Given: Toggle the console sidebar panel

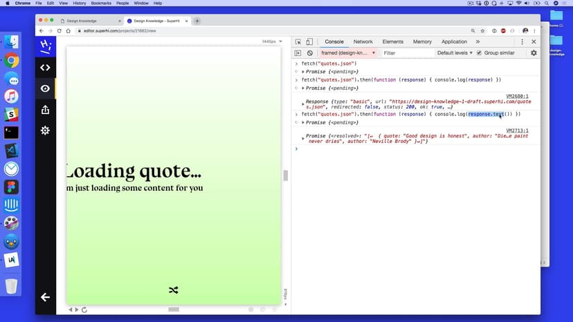Looking at the screenshot, I should pyautogui.click(x=298, y=53).
